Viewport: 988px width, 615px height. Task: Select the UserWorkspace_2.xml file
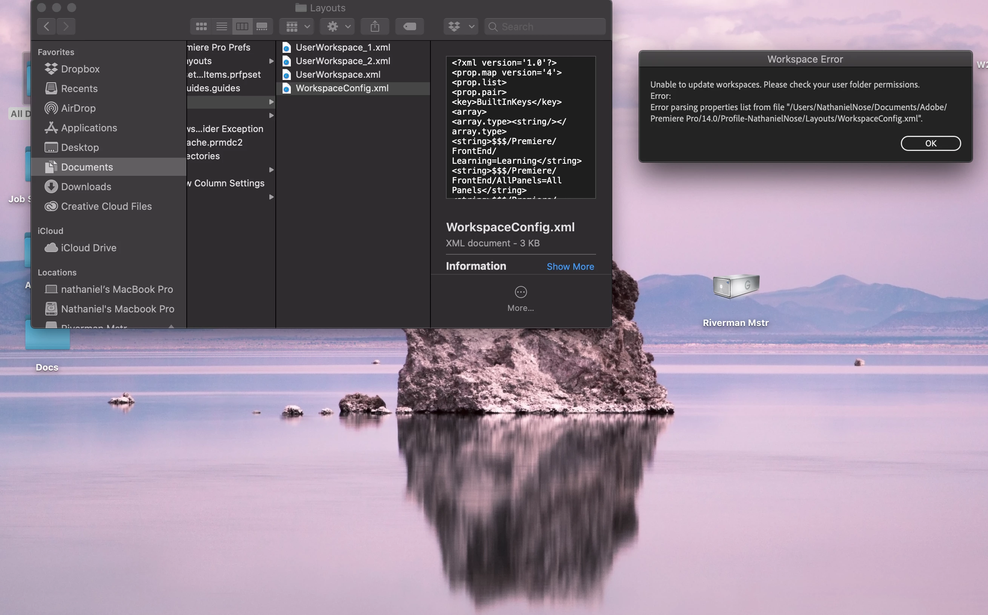click(x=342, y=61)
